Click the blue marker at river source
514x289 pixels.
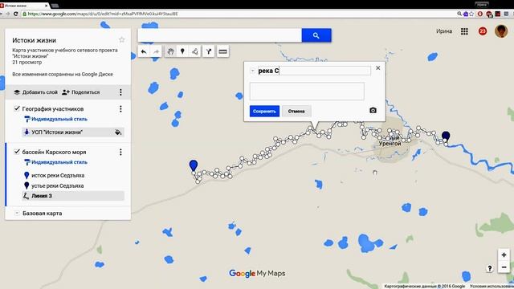point(194,165)
